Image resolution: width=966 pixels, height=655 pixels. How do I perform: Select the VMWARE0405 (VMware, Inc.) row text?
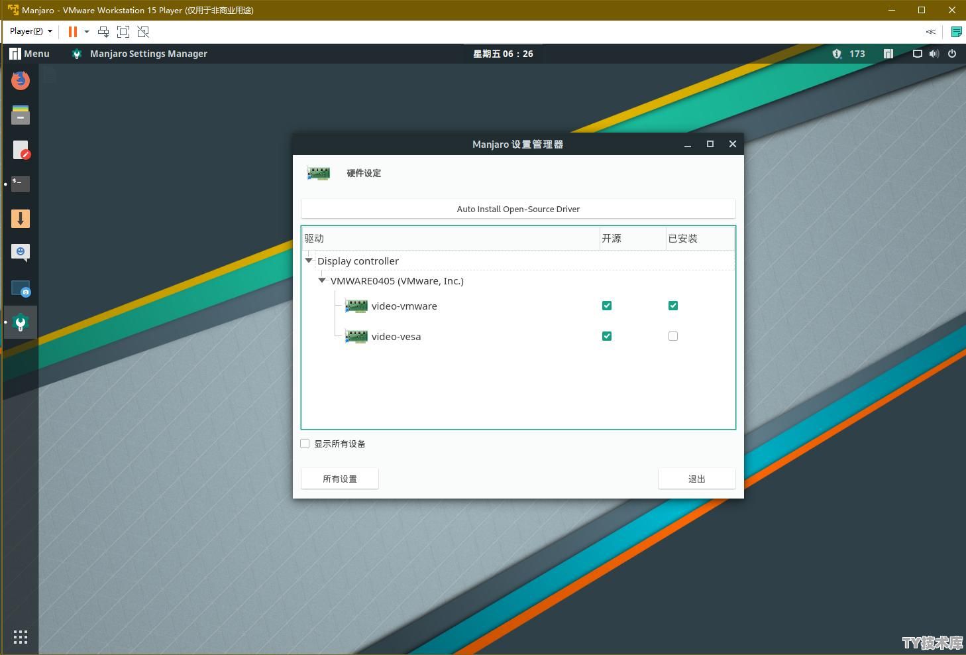tap(397, 280)
